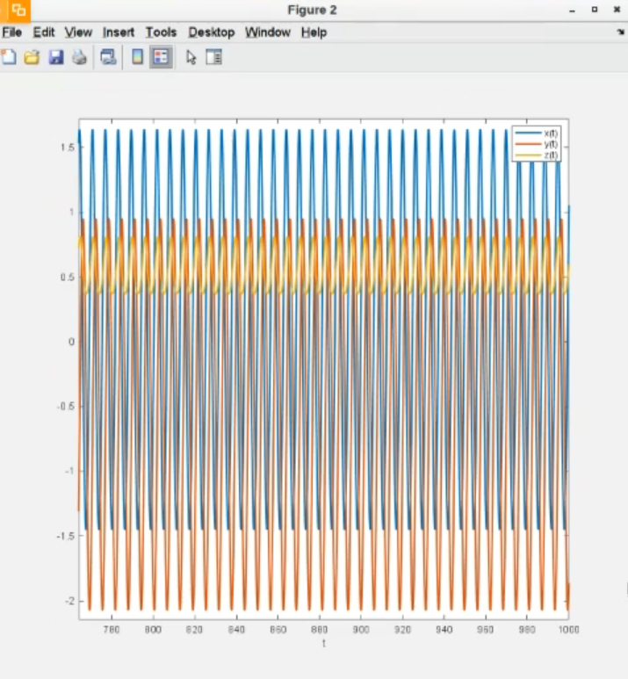Toggle the Insert Colorbar button
628x679 pixels.
136,58
